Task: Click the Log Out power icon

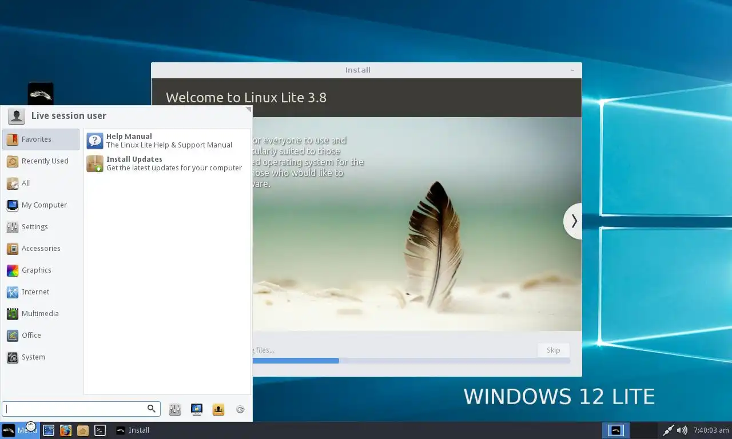Action: tap(240, 409)
